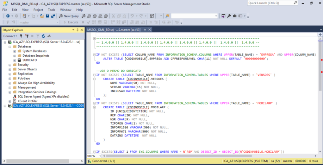Expand the Management folder

tap(10, 88)
